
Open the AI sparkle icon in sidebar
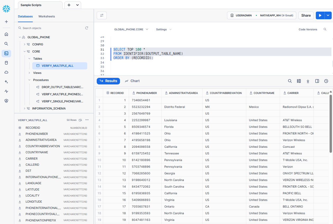click(6, 82)
